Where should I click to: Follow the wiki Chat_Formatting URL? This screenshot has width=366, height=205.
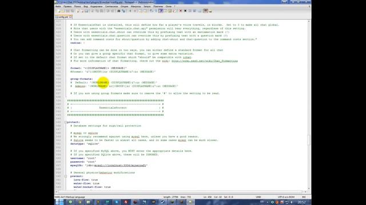click(205, 61)
